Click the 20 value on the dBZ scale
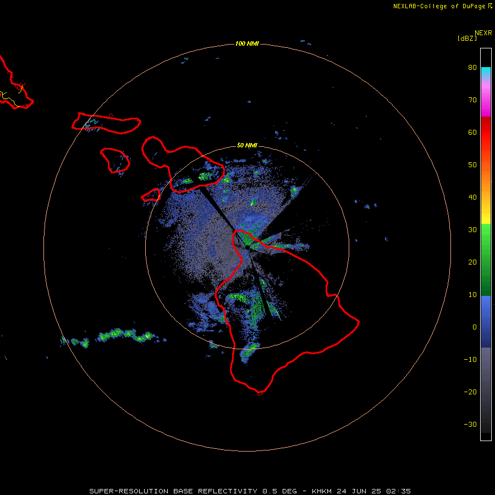 pyautogui.click(x=472, y=262)
